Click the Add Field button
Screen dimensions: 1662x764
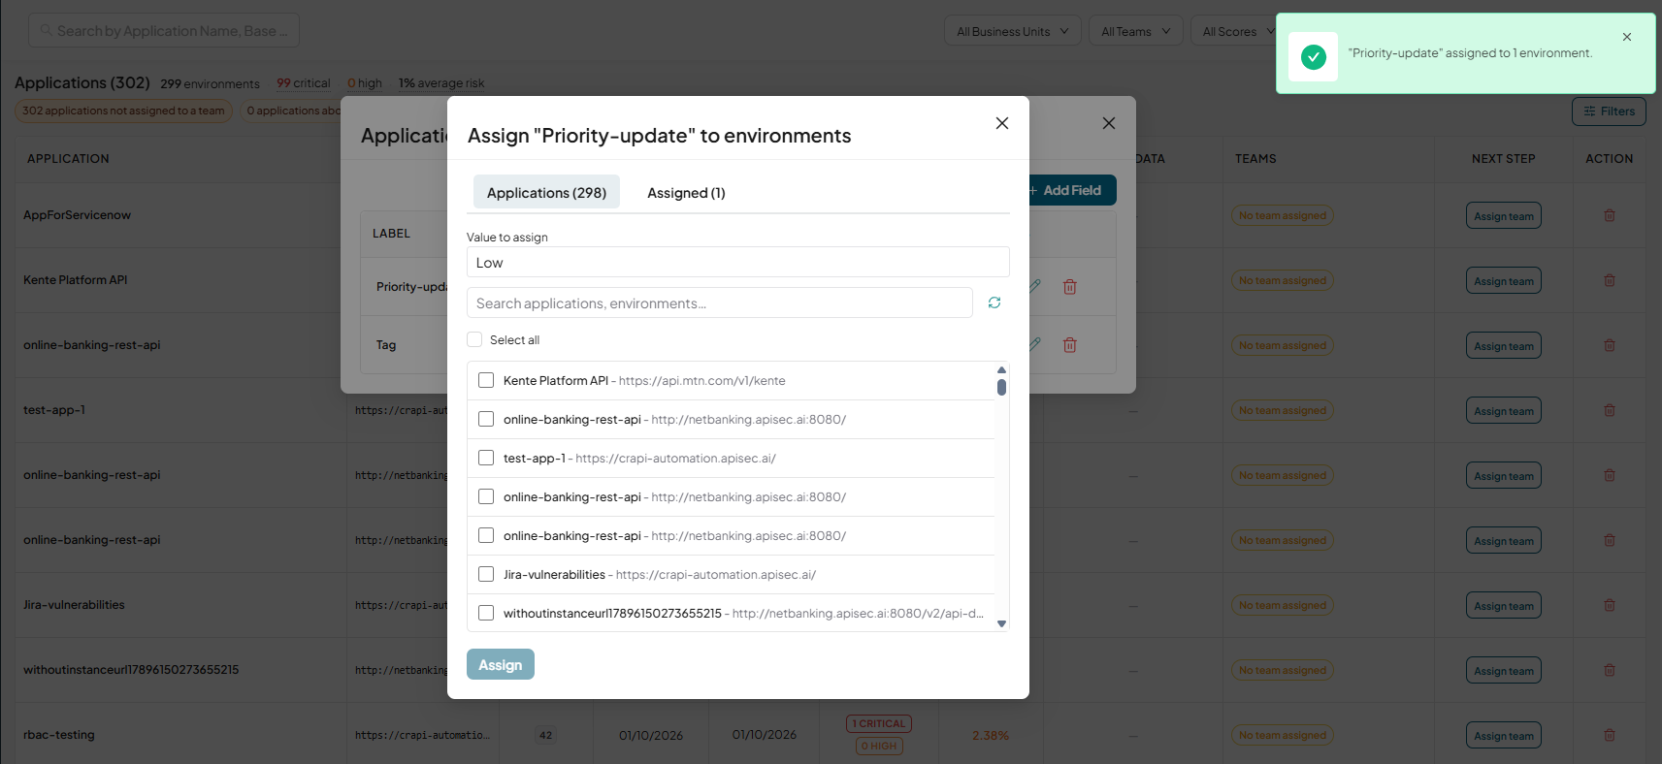[1065, 190]
